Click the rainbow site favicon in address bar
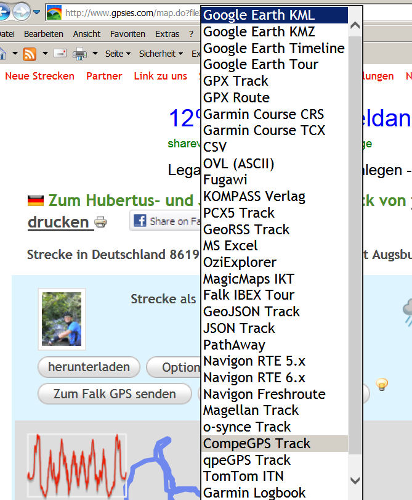Image resolution: width=412 pixels, height=500 pixels. [54, 12]
